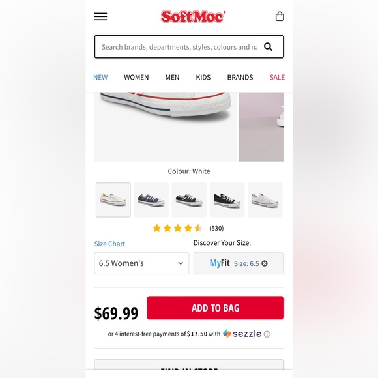Browse the BRANDS tab
The height and width of the screenshot is (378, 378).
(240, 77)
